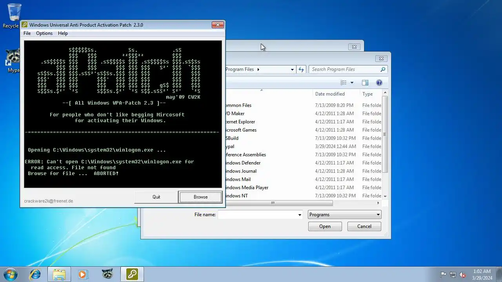Click the network tray icon
502x282 pixels.
(x=453, y=275)
